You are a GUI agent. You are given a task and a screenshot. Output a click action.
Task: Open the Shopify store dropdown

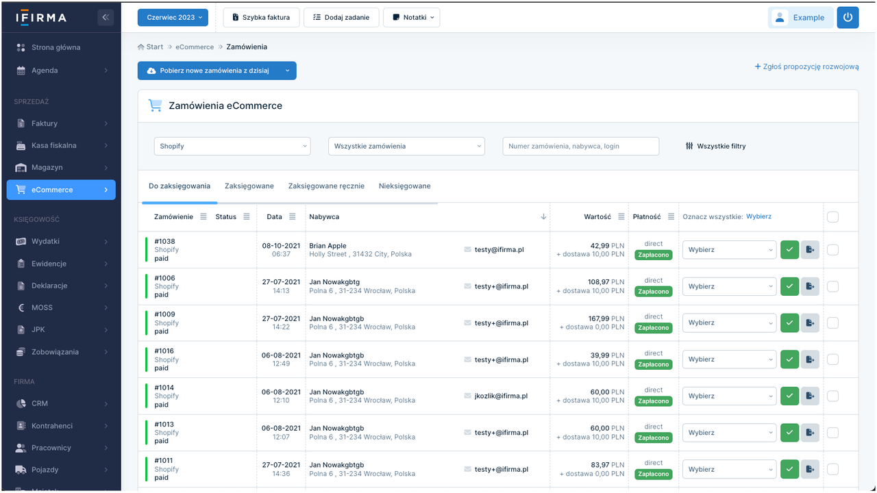pos(232,147)
